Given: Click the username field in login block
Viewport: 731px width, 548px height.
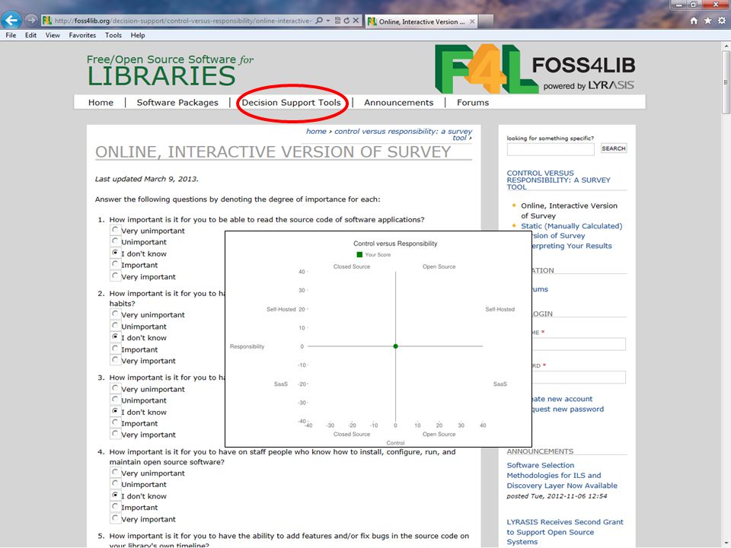Looking at the screenshot, I should pos(579,344).
